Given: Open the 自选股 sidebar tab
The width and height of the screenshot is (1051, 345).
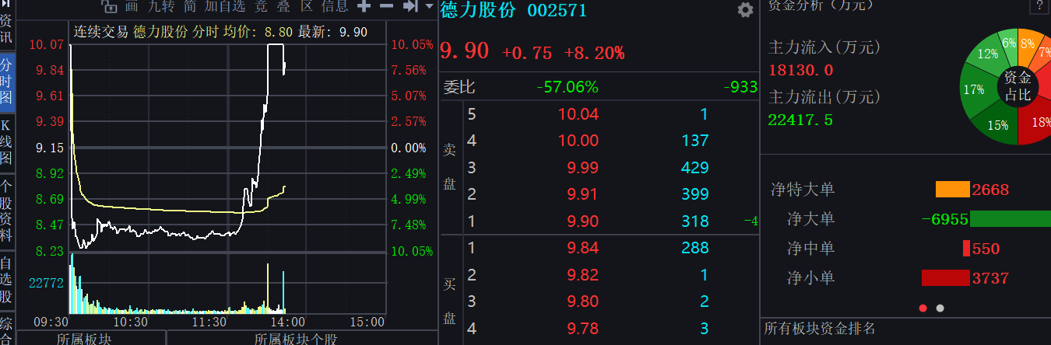Looking at the screenshot, I should 6,280.
